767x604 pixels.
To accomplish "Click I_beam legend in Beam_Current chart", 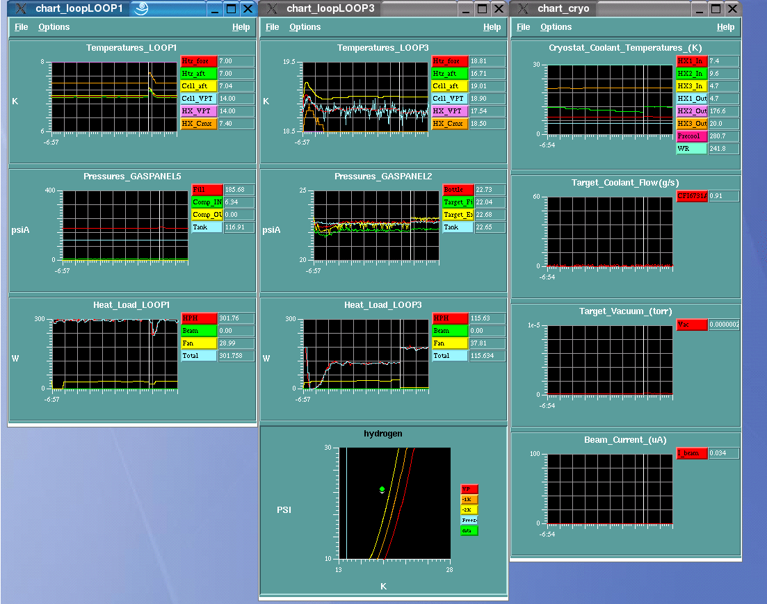I will coord(692,453).
